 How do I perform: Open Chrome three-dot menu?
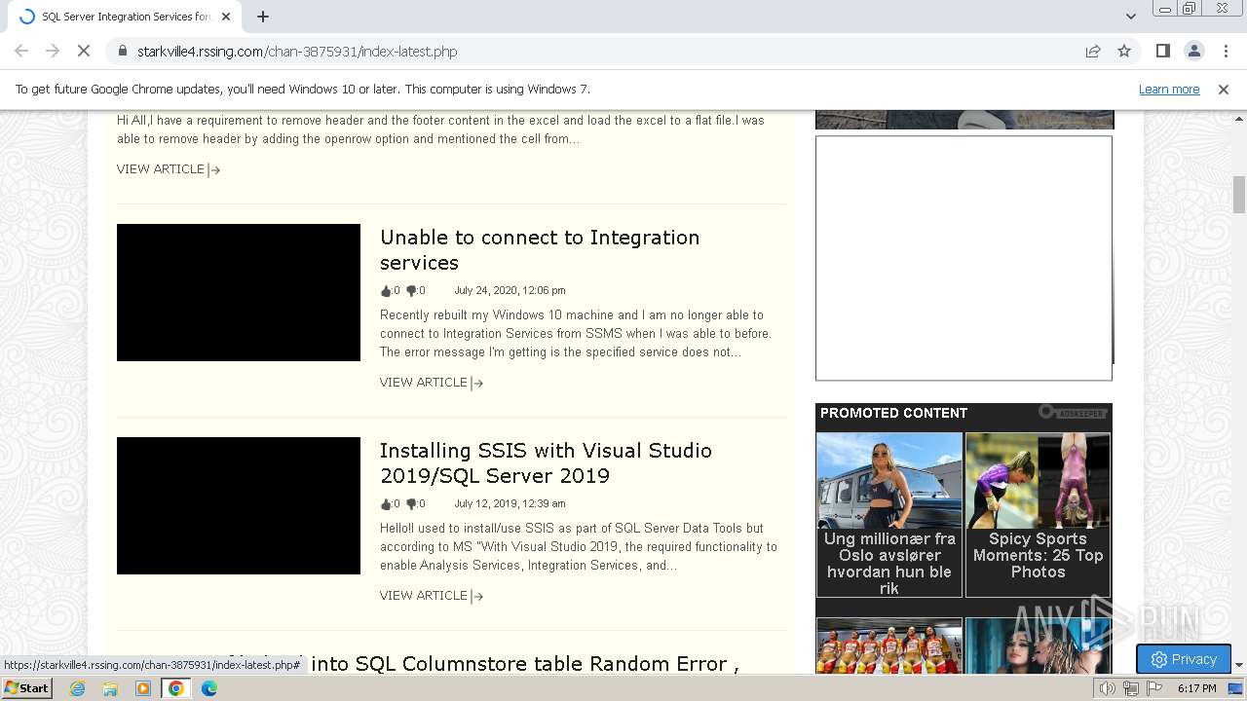pos(1226,51)
